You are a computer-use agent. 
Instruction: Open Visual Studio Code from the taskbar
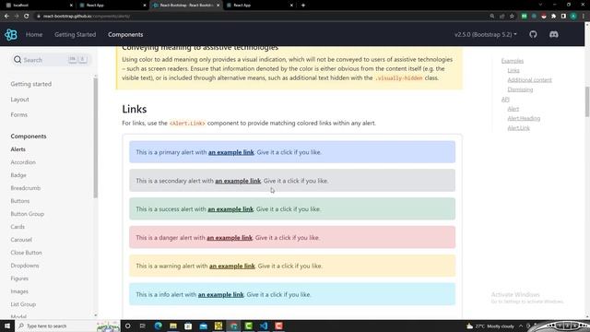pos(264,326)
